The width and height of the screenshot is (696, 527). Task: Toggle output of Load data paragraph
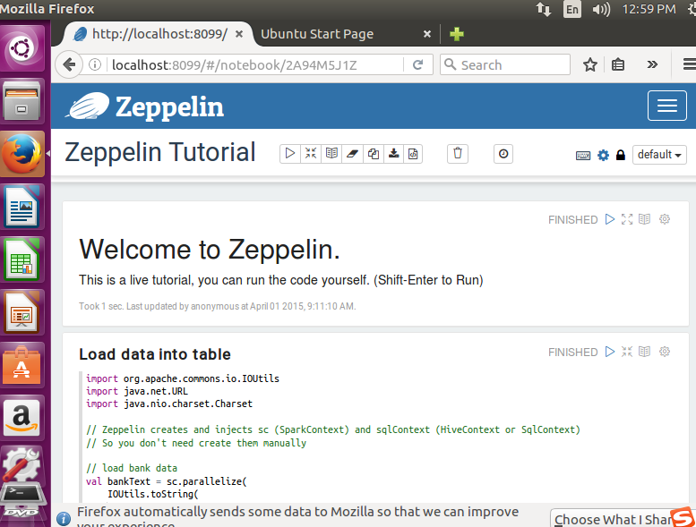[644, 352]
